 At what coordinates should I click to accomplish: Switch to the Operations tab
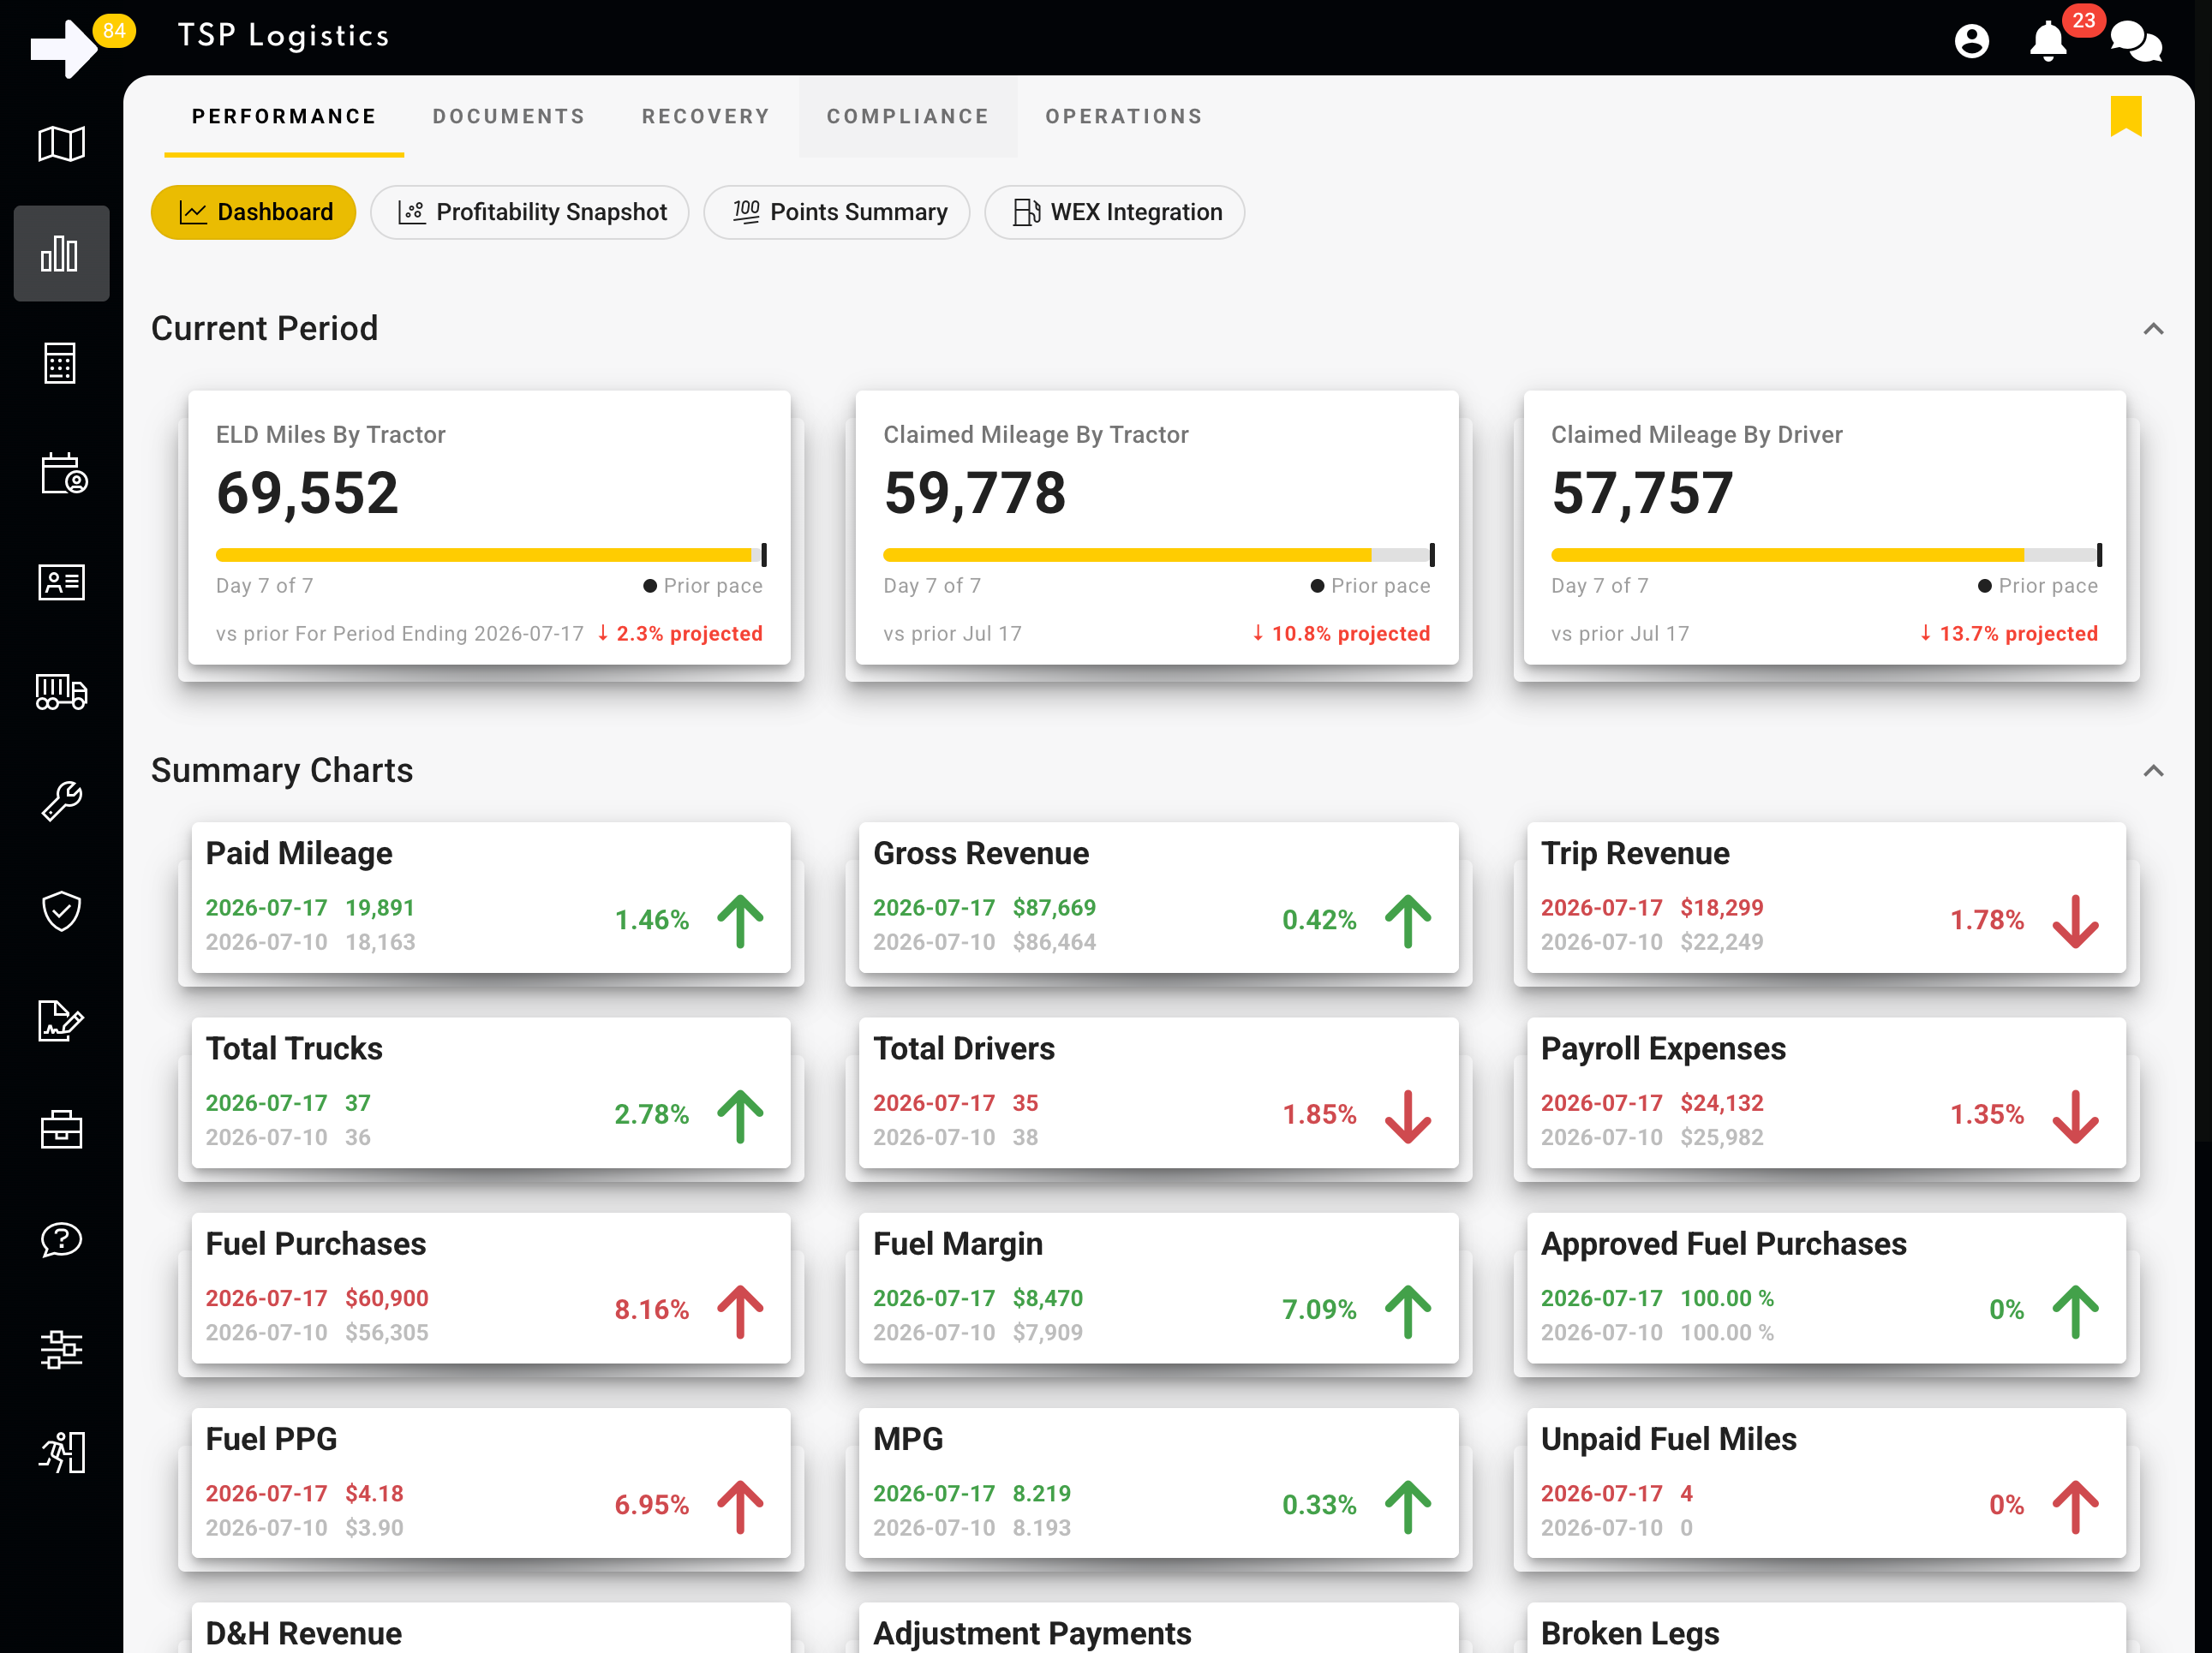tap(1124, 116)
